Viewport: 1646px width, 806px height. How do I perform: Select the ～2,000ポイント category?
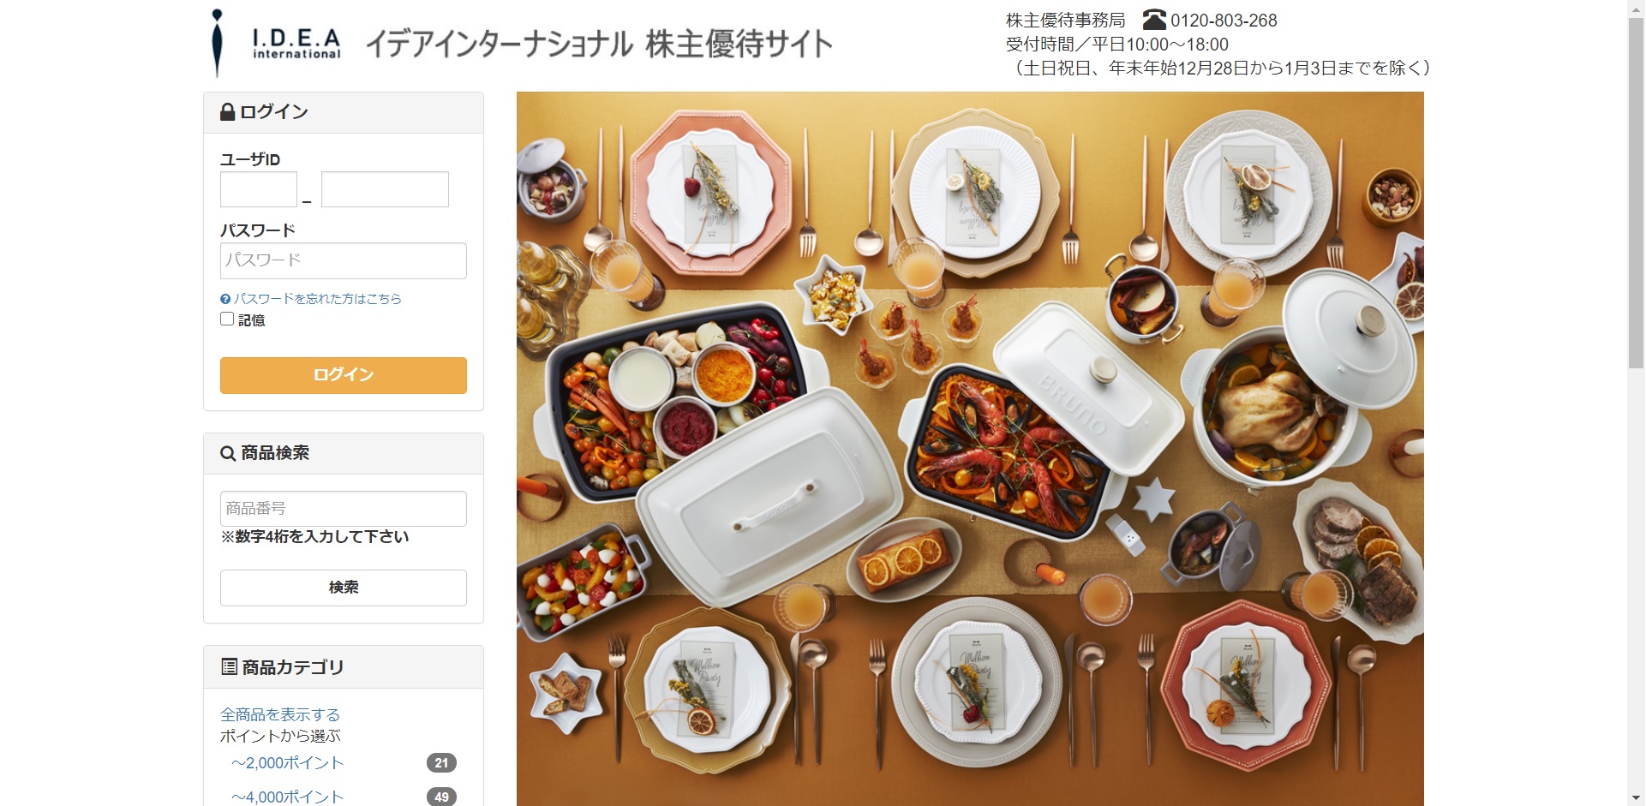pyautogui.click(x=287, y=763)
